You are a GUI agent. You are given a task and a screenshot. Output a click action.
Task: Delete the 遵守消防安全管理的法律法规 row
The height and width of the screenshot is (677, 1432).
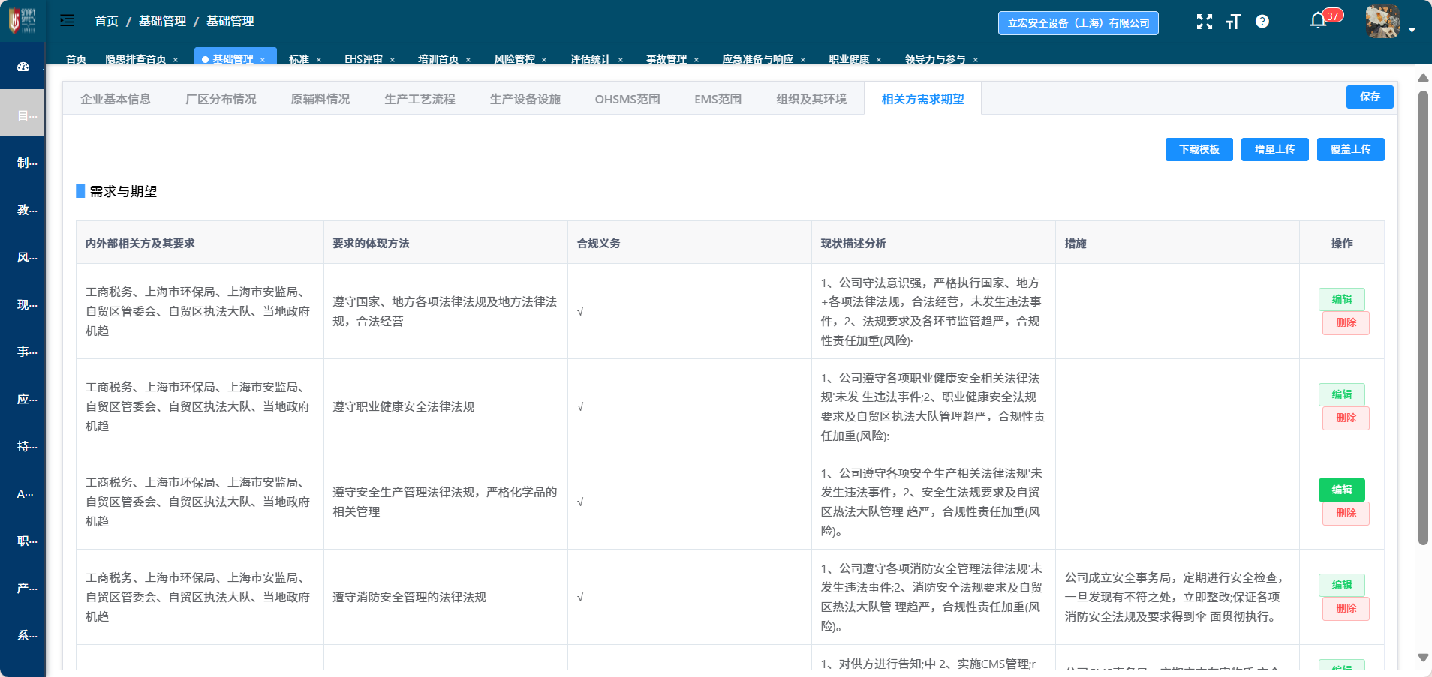(x=1346, y=608)
